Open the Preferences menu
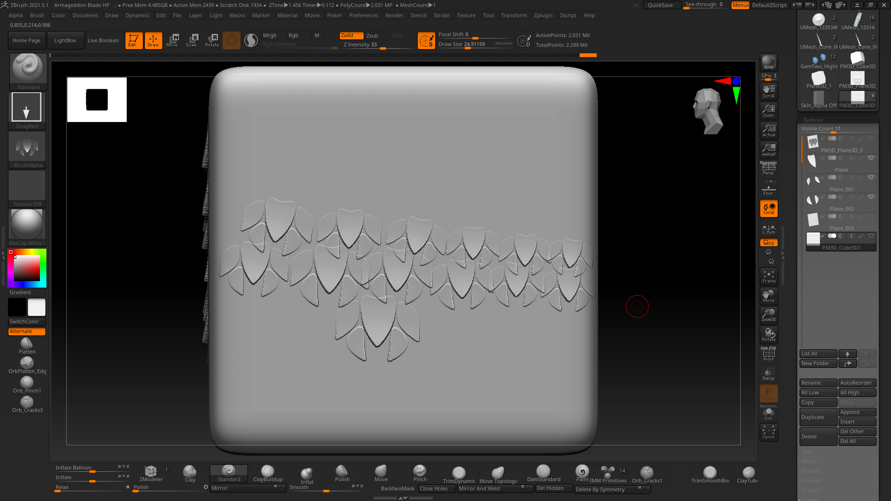Viewport: 891px width, 501px height. pyautogui.click(x=363, y=15)
